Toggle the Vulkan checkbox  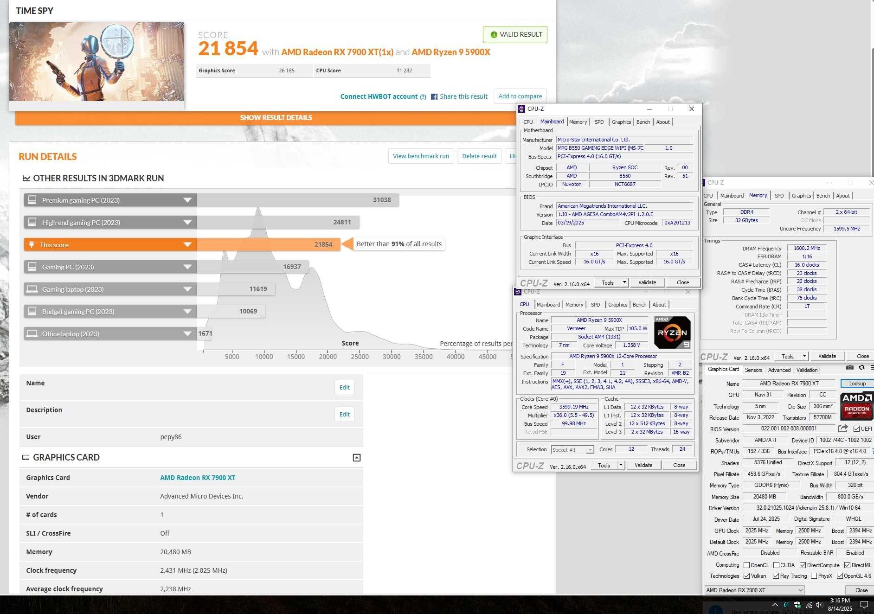(746, 576)
